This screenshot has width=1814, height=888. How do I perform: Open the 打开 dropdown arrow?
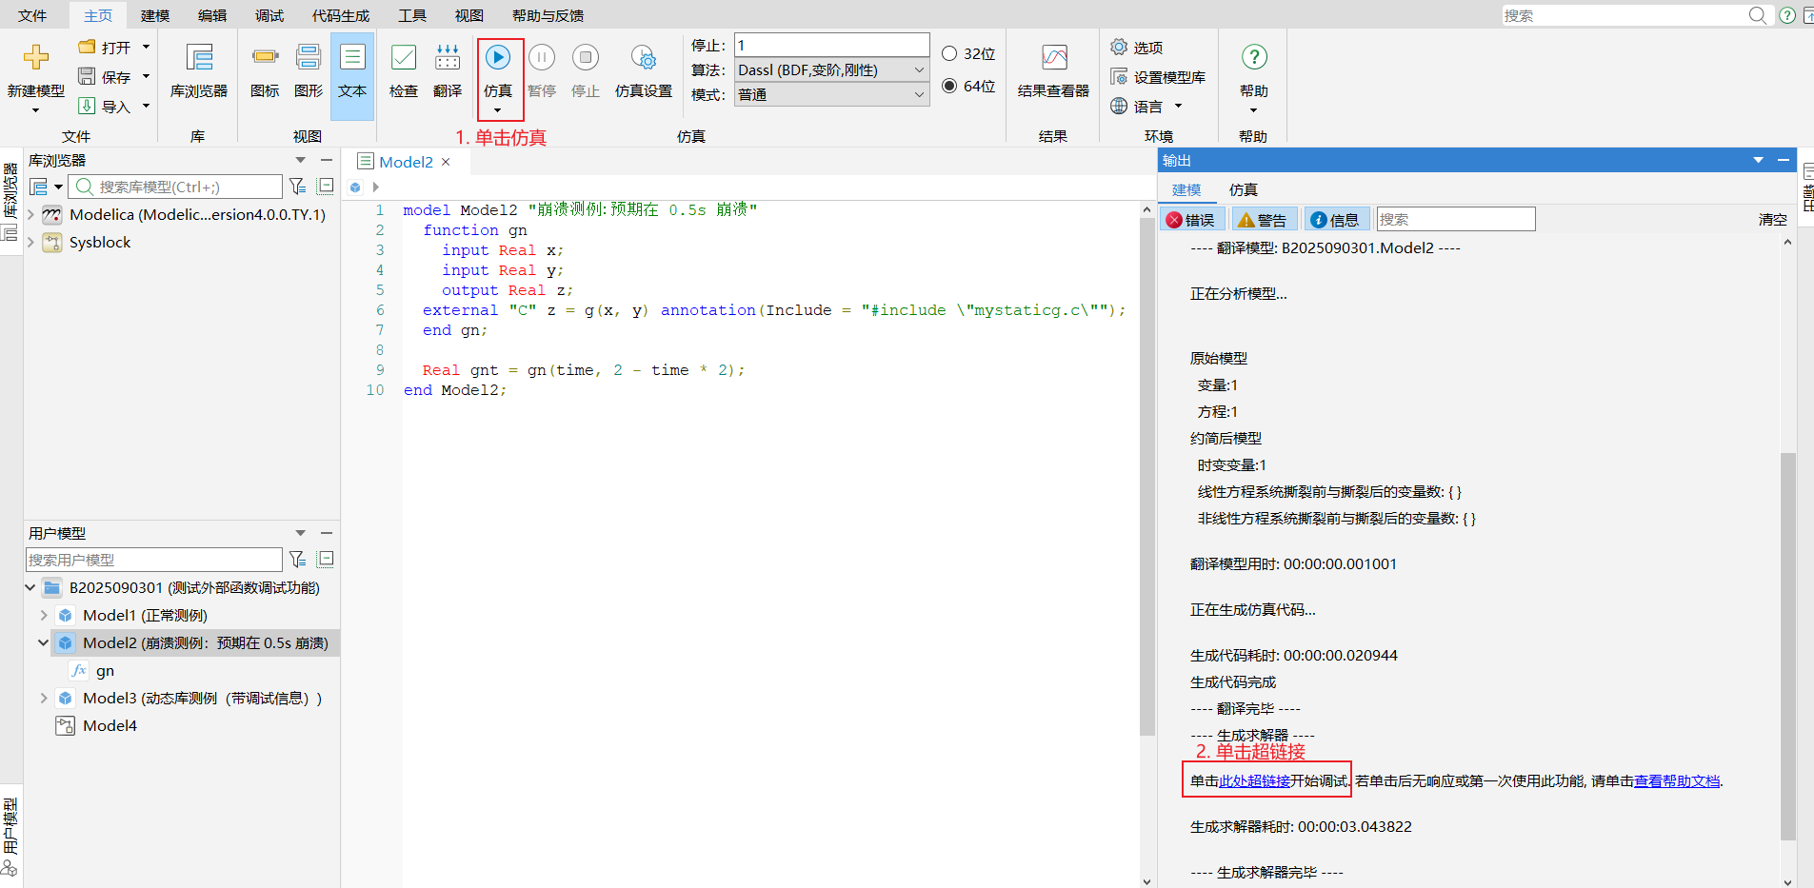coord(146,47)
